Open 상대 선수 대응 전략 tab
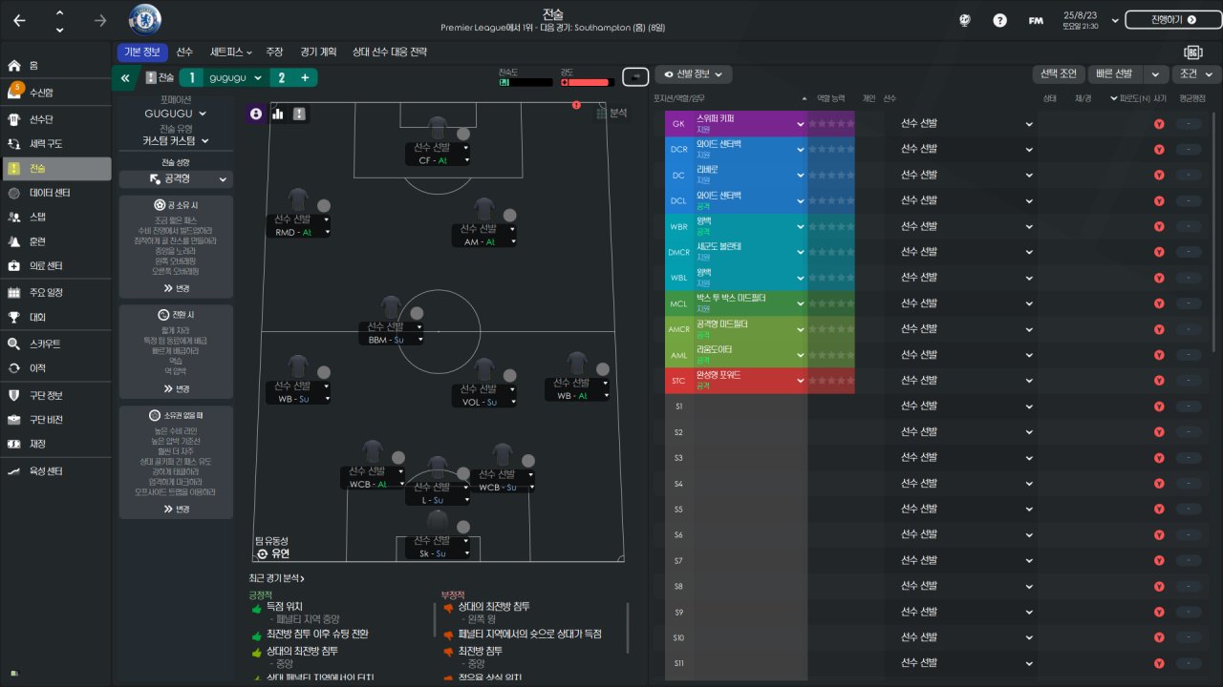Viewport: 1223px width, 687px height. 390,52
